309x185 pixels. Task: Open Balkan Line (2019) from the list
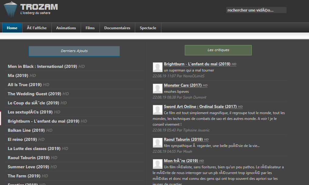pos(26,130)
